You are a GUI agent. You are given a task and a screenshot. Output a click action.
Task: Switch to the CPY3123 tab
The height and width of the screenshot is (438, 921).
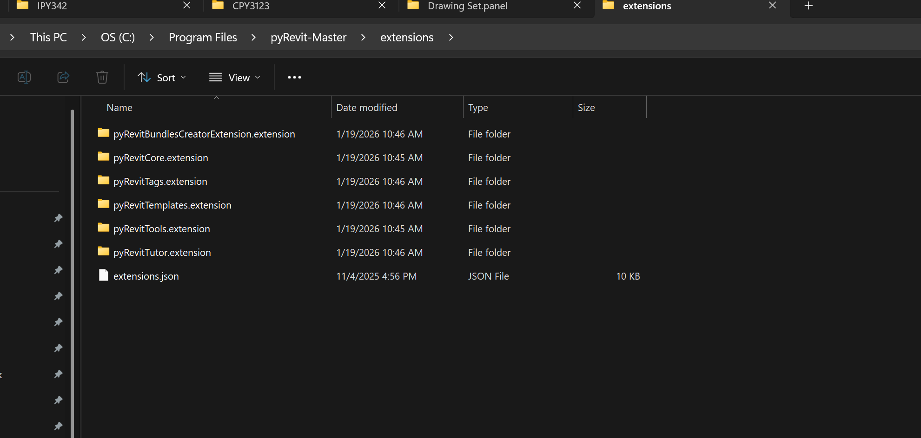click(251, 6)
